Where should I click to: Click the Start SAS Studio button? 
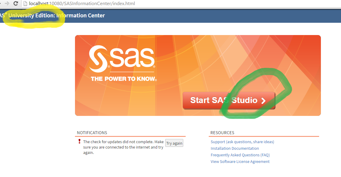pos(229,100)
